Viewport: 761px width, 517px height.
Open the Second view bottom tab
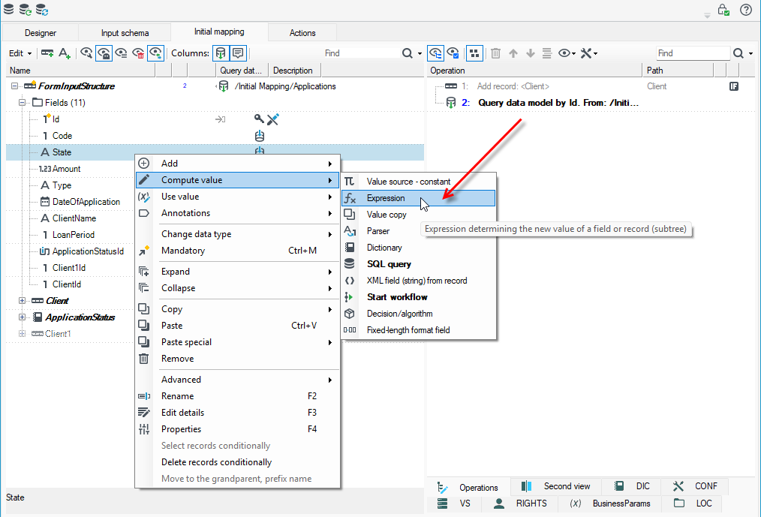pyautogui.click(x=556, y=486)
